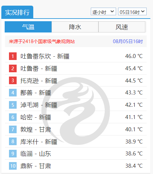Click the 40.1 ℃ temperature value
This screenshot has height=174, width=153.
[x=134, y=129]
